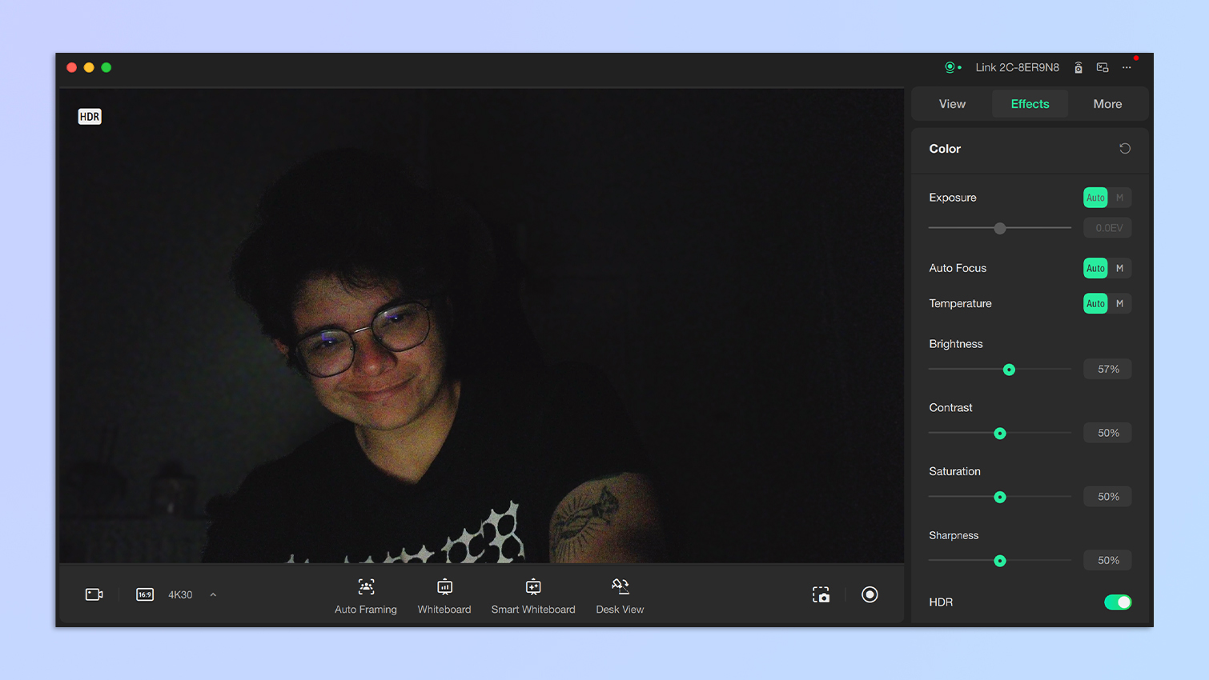This screenshot has width=1209, height=680.
Task: Turn on Smart Whiteboard mode
Action: (x=533, y=596)
